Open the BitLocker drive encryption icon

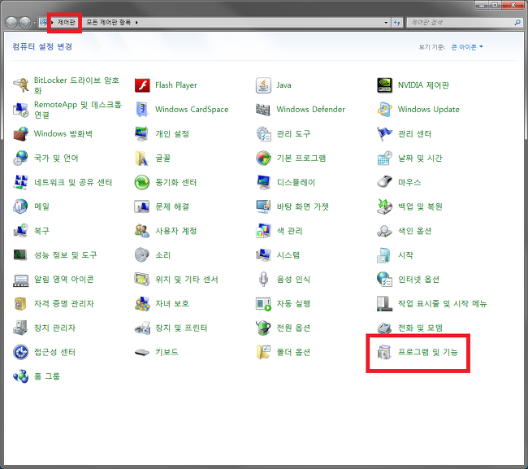coord(21,85)
